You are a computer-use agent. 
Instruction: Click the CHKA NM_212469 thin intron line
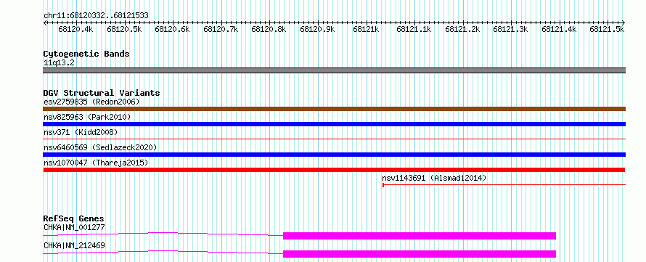click(163, 252)
